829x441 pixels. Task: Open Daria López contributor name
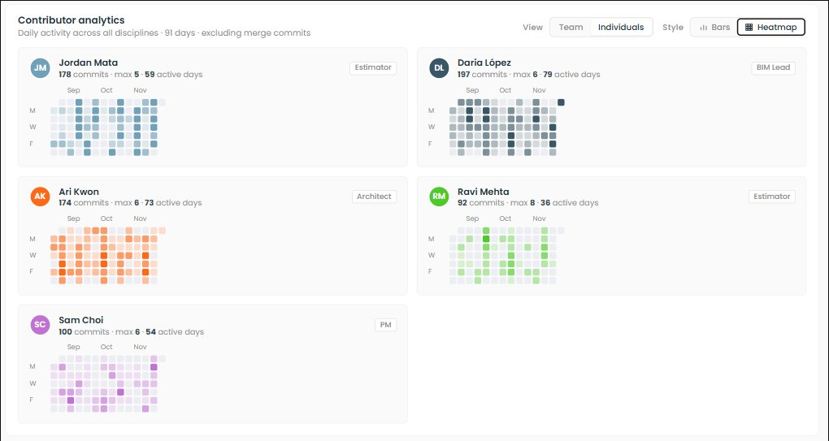484,63
